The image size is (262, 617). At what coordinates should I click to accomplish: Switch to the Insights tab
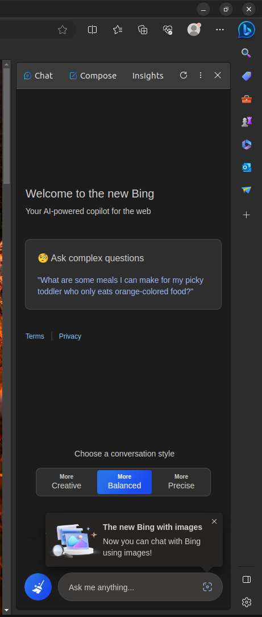[x=148, y=76]
